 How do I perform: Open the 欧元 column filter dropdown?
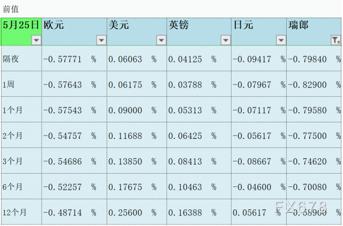pyautogui.click(x=101, y=40)
